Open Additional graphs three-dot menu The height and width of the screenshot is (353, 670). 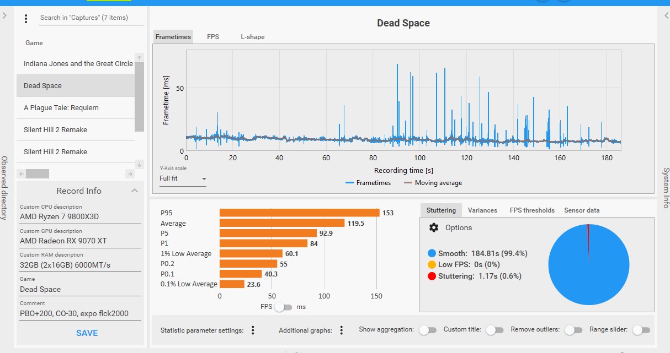342,330
